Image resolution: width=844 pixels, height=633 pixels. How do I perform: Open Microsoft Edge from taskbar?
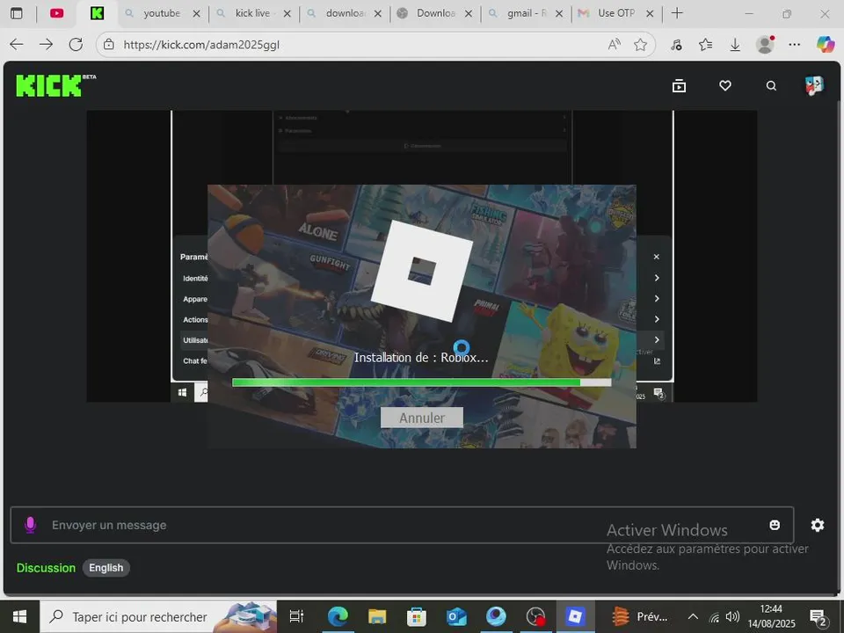click(338, 617)
